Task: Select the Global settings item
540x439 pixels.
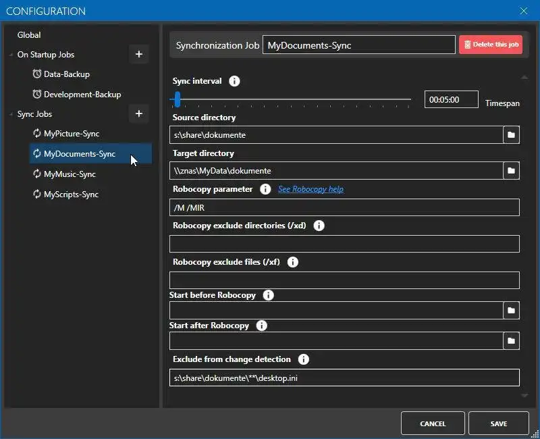Action: [29, 34]
